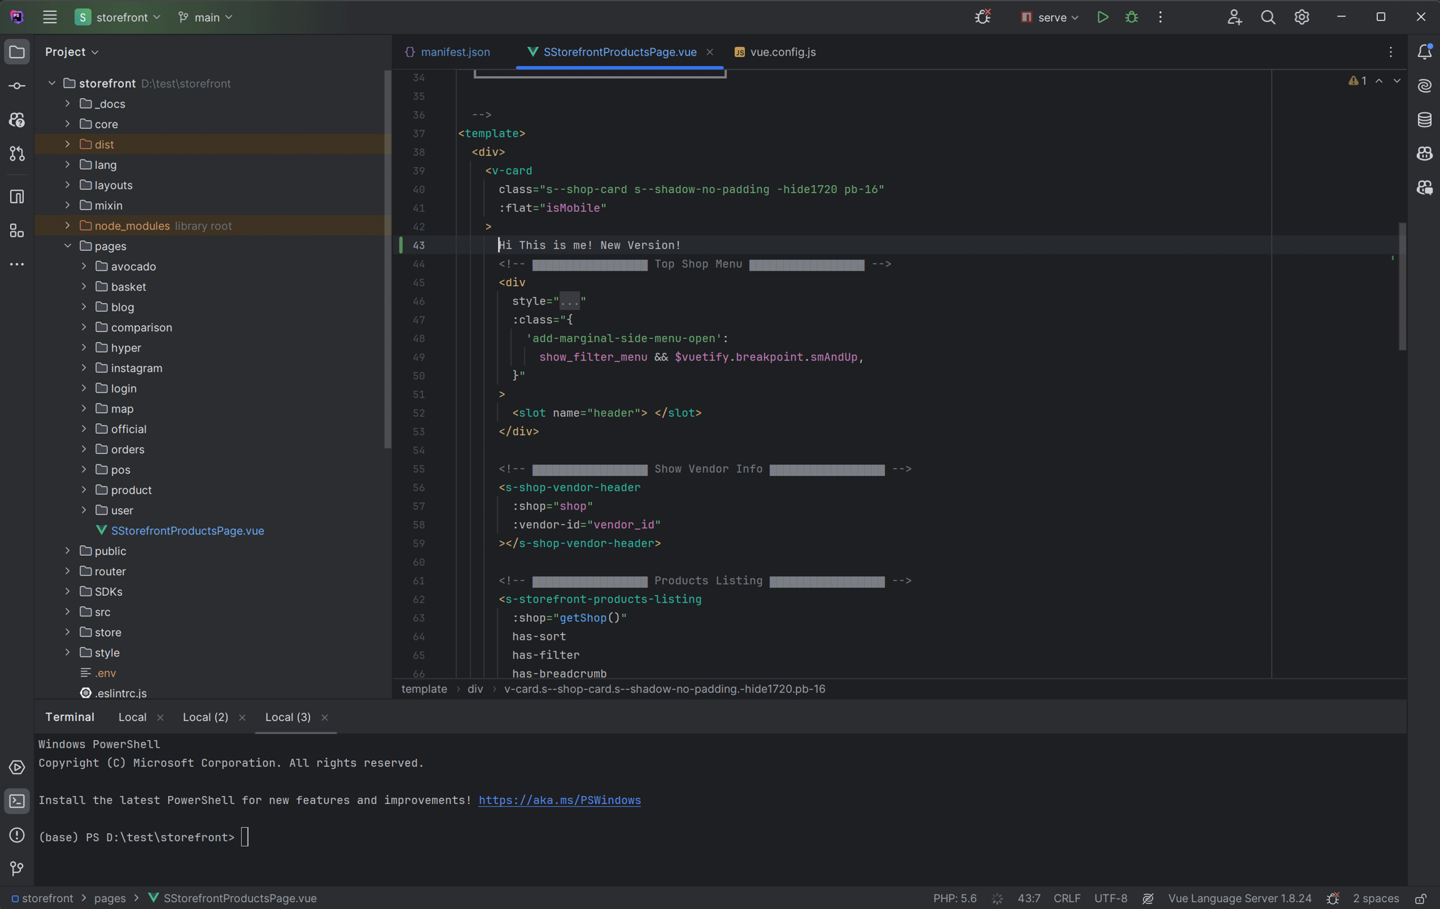Open Notifications bell icon

(1424, 52)
